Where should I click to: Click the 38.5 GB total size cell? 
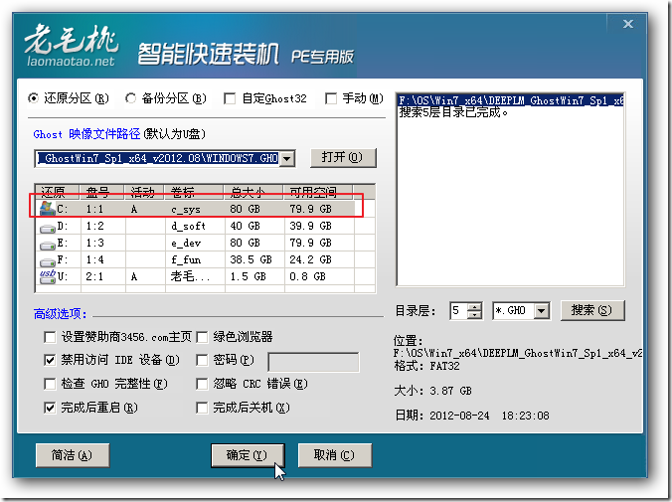252,259
